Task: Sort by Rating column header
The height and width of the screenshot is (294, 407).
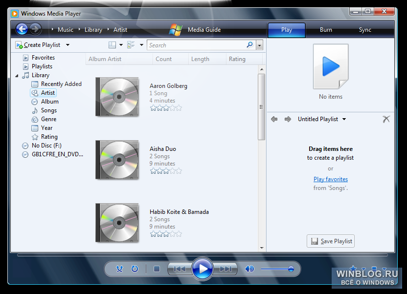Action: coord(244,59)
